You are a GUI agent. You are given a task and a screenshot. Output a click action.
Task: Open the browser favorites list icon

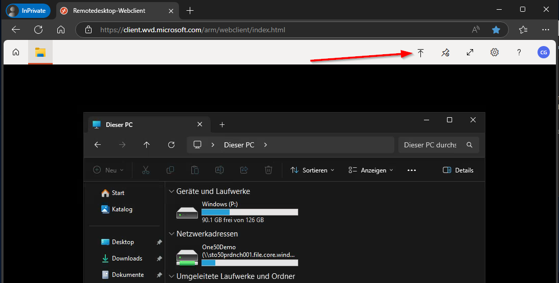pos(523,30)
